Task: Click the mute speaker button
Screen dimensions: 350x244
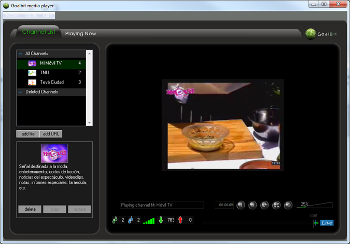Action: [x=288, y=205]
